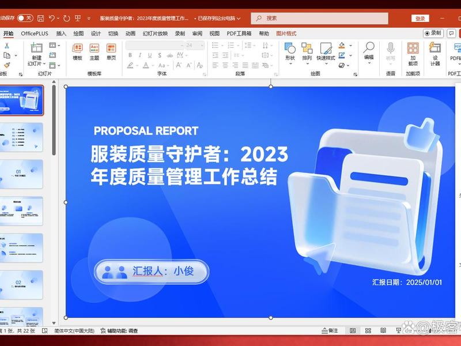Toggle Bold formatting

(x=130, y=55)
